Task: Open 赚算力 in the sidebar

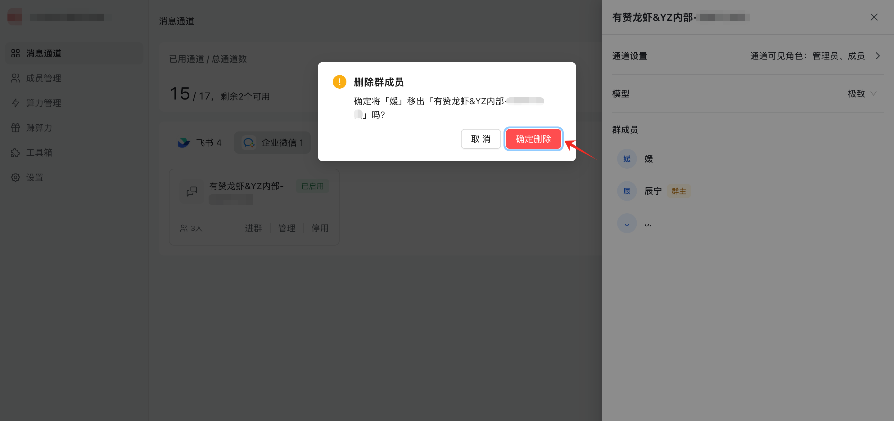Action: pyautogui.click(x=74, y=128)
